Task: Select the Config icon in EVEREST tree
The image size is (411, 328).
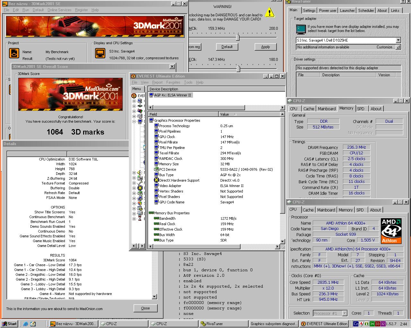Action: tap(140, 209)
